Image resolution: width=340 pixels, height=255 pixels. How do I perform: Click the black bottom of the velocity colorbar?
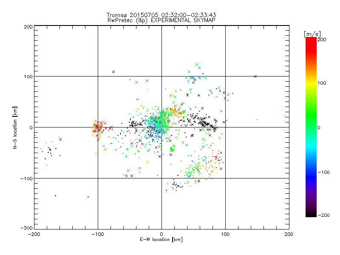click(311, 214)
